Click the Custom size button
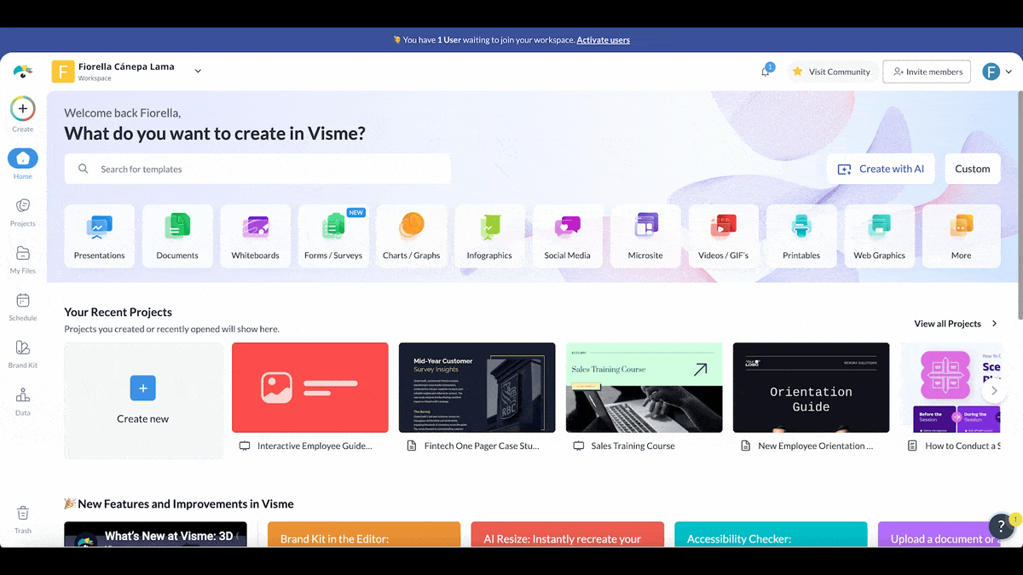1023x575 pixels. coord(973,169)
